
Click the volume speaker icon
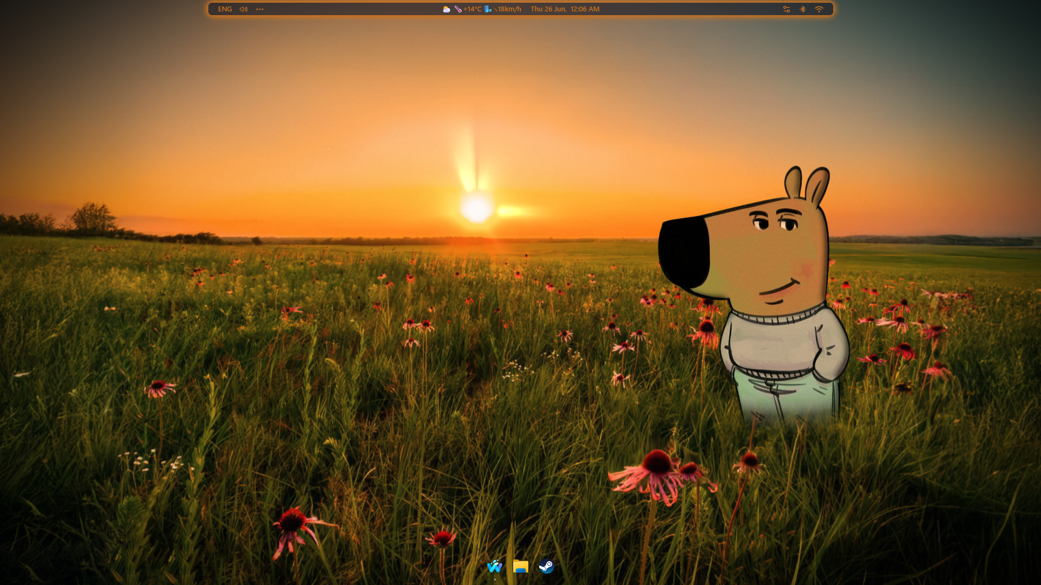pos(244,9)
